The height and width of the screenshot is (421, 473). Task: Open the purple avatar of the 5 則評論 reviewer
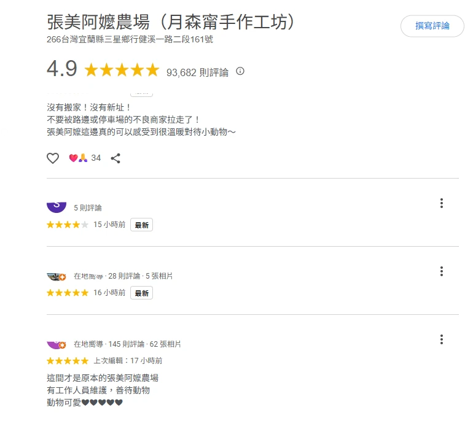(x=57, y=206)
